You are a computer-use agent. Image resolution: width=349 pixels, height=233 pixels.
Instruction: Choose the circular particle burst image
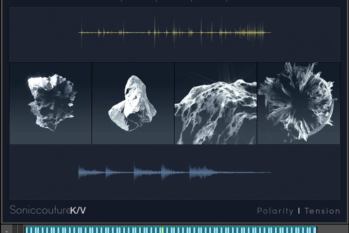click(x=298, y=102)
